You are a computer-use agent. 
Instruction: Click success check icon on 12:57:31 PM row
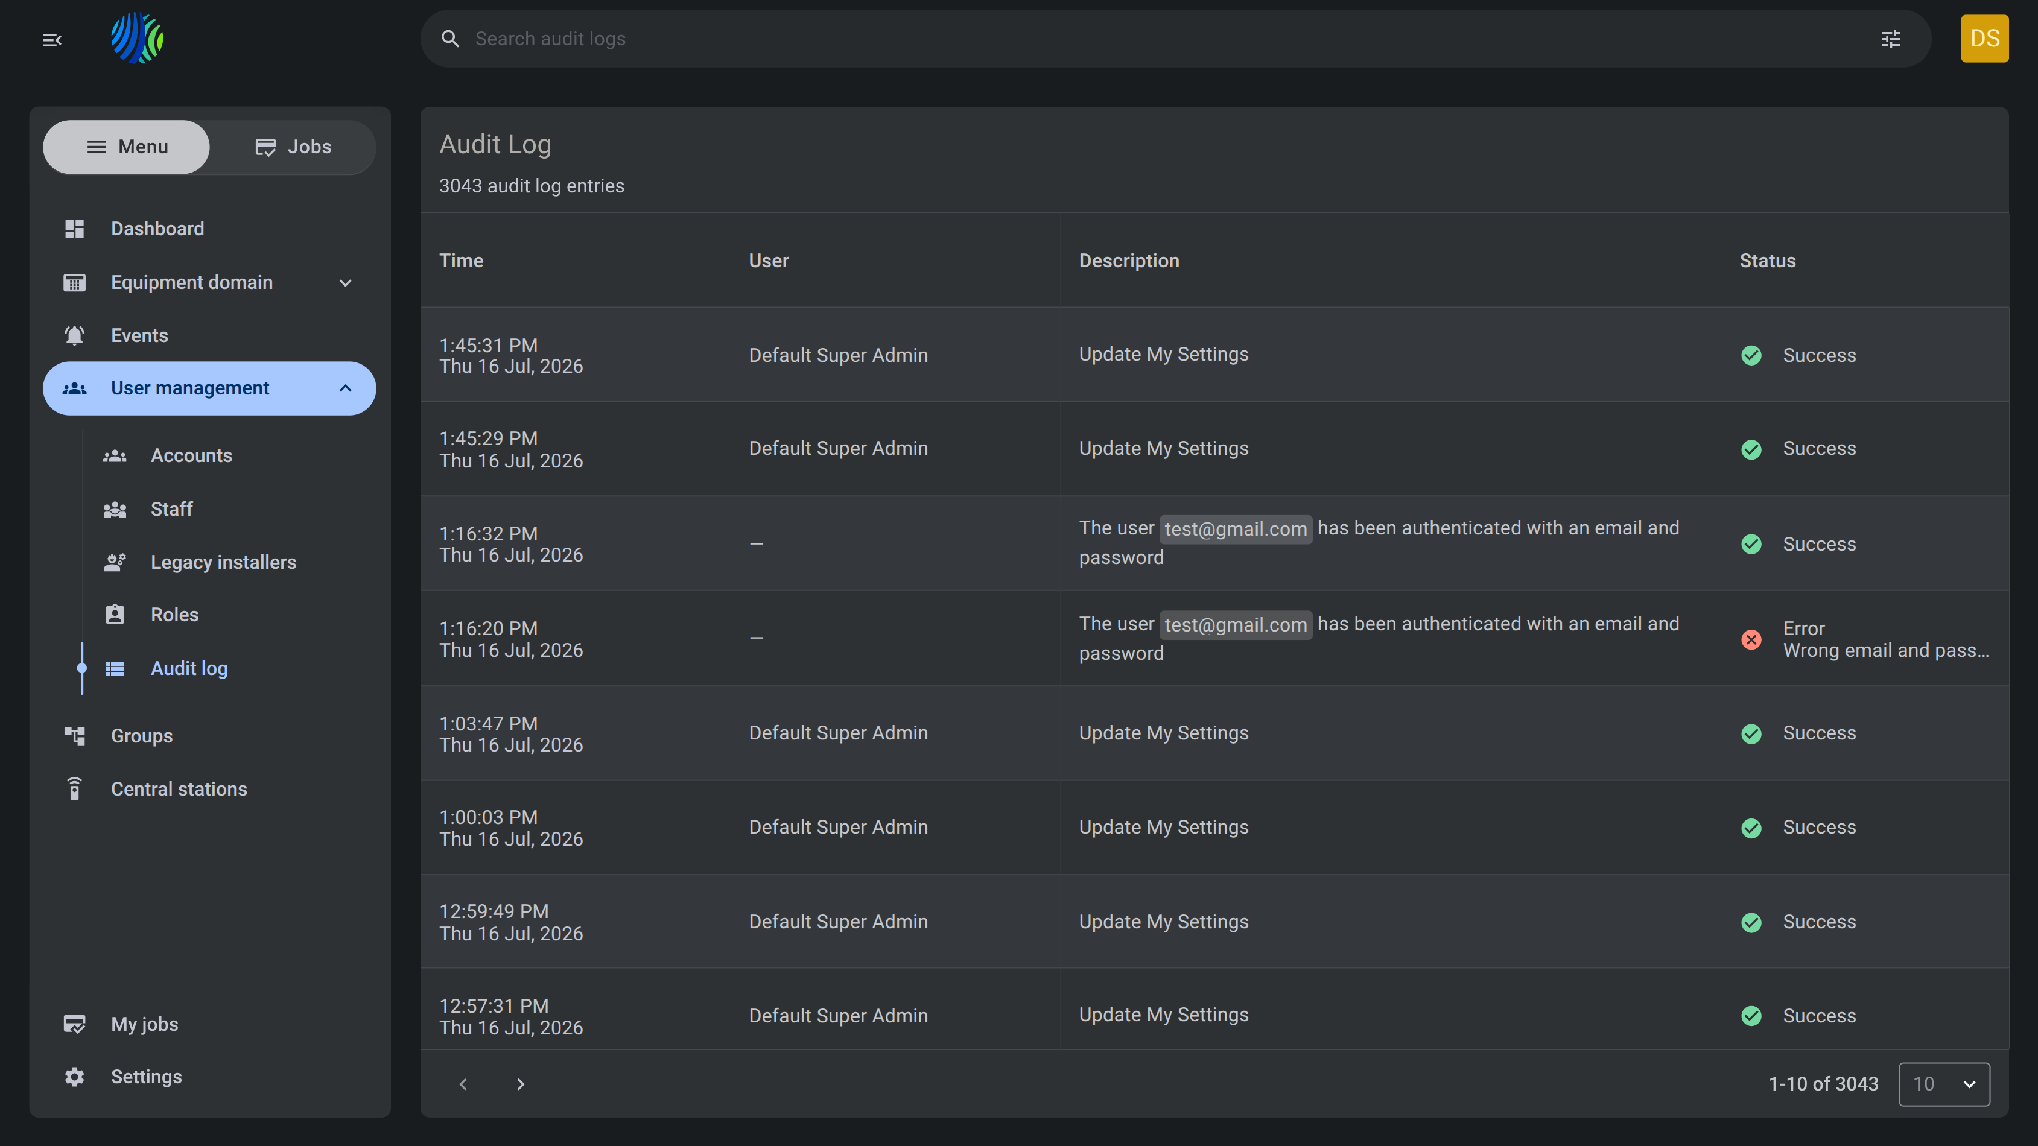click(x=1751, y=1016)
